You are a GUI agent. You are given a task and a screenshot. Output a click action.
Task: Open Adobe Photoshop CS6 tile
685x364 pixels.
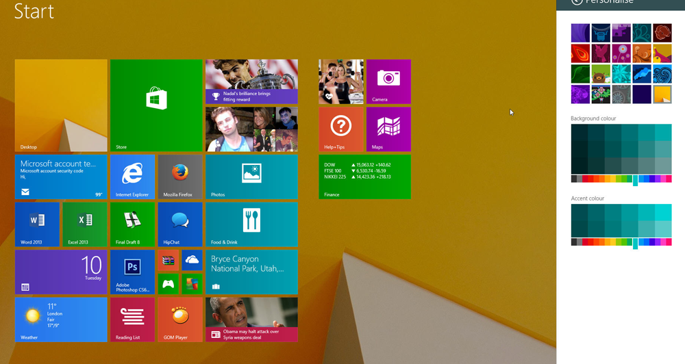pyautogui.click(x=132, y=272)
